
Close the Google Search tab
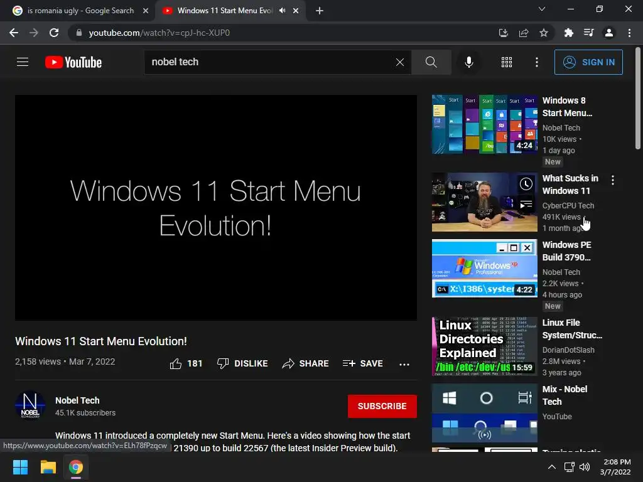click(x=146, y=11)
